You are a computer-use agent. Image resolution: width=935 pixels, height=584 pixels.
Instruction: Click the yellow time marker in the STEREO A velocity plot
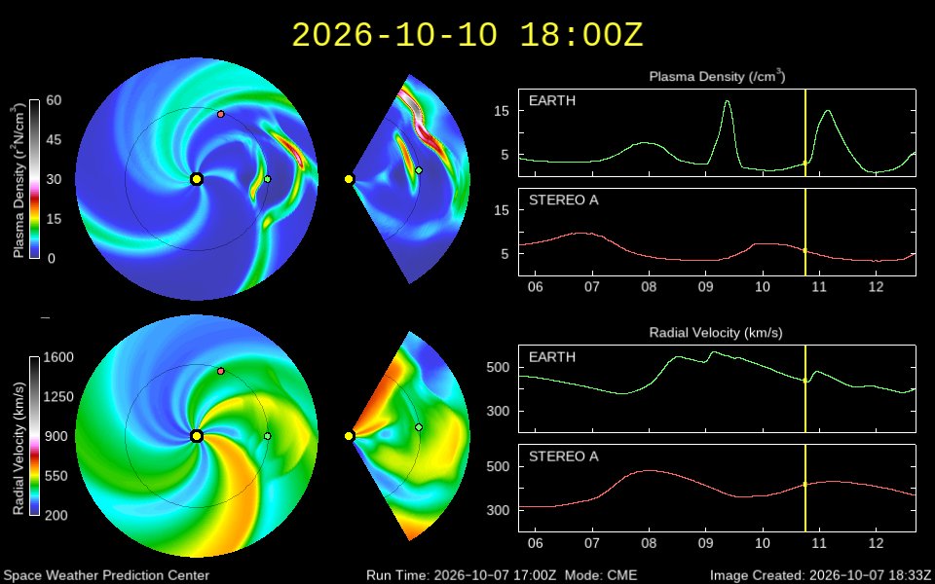(805, 488)
